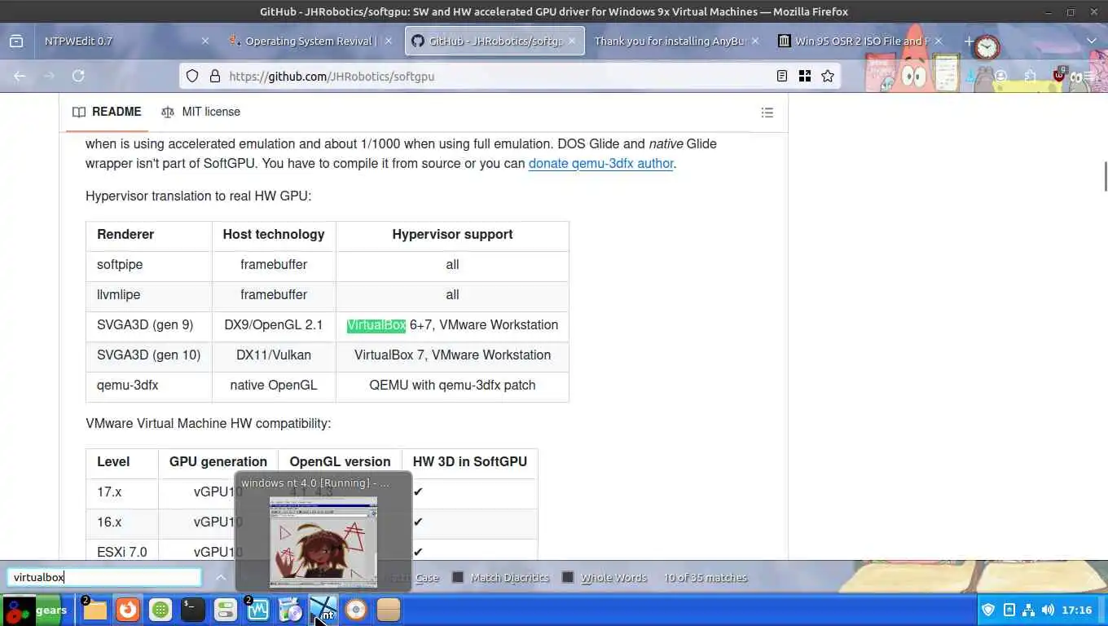Open the README outline list icon
The width and height of the screenshot is (1108, 626).
click(767, 112)
